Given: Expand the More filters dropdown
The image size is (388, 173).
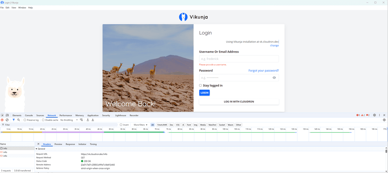Looking at the screenshot, I should (x=141, y=125).
